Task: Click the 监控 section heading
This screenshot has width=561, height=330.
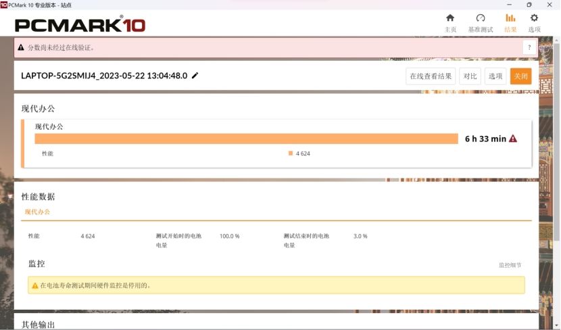Action: point(36,264)
